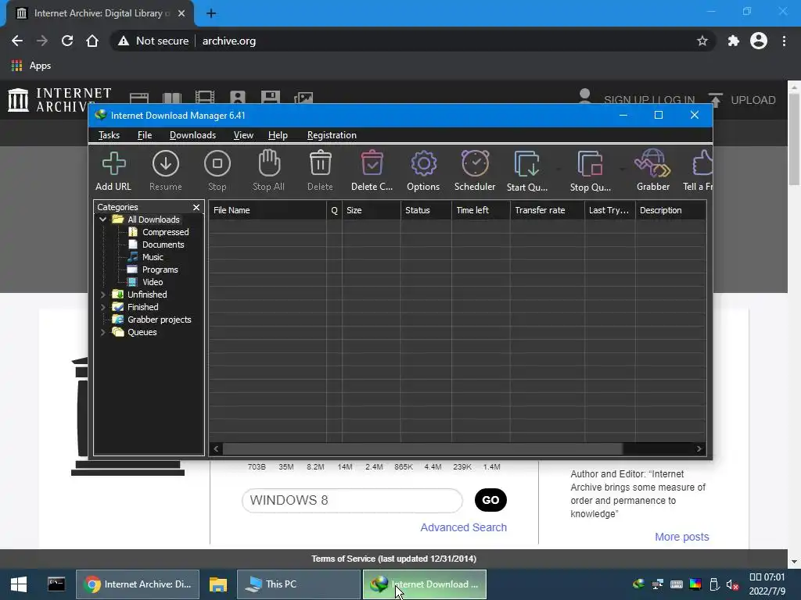
Task: Open Chrome profile avatar icon
Action: click(x=759, y=41)
